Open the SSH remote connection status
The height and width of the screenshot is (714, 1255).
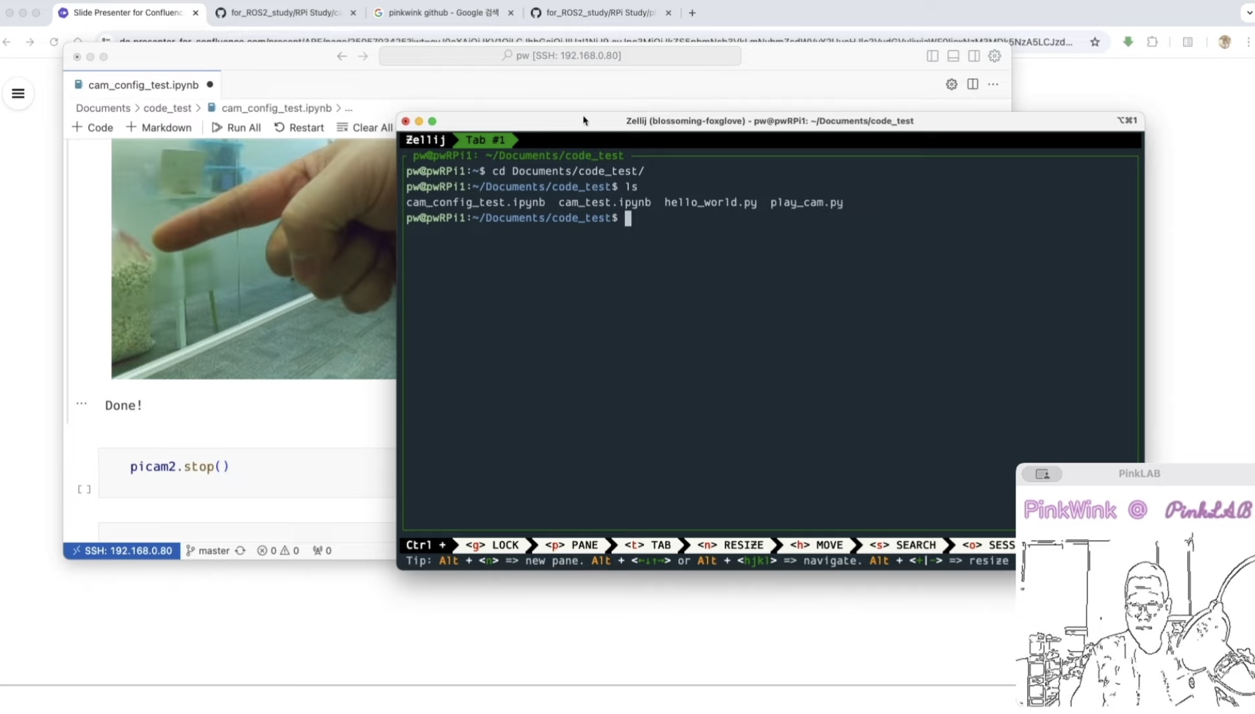pos(122,550)
